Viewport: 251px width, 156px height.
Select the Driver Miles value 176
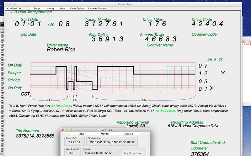(157, 24)
